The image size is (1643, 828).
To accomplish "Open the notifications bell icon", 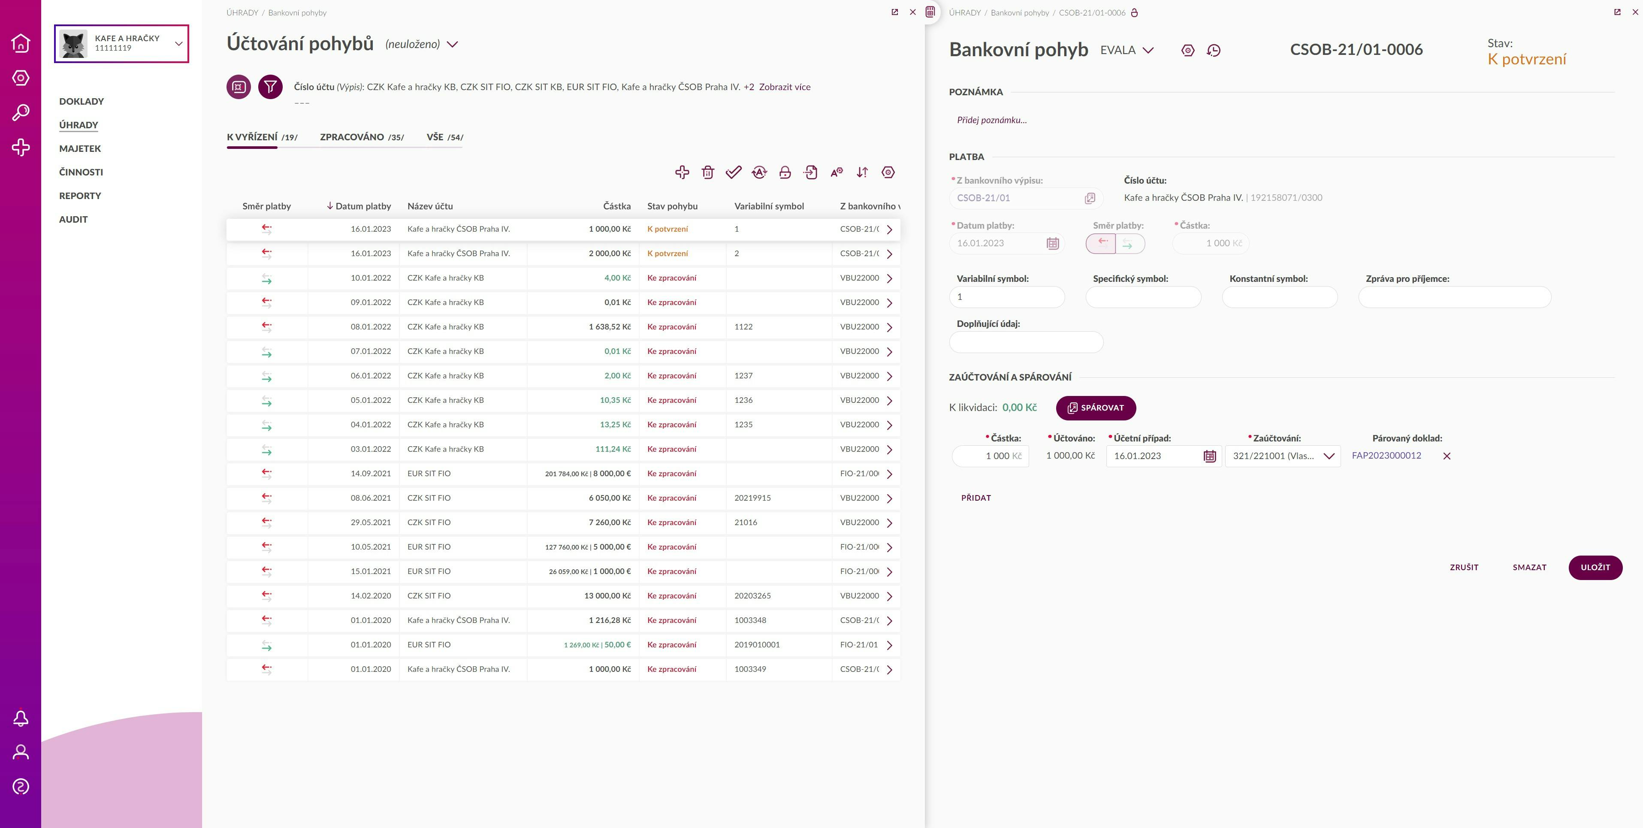I will click(x=21, y=718).
